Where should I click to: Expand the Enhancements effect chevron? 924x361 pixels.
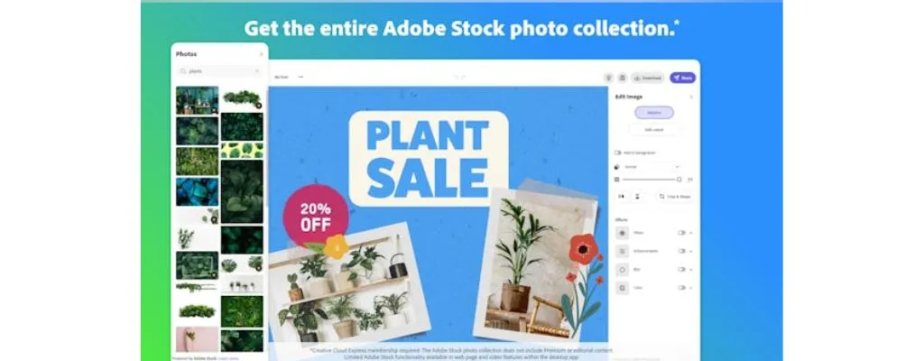(690, 251)
